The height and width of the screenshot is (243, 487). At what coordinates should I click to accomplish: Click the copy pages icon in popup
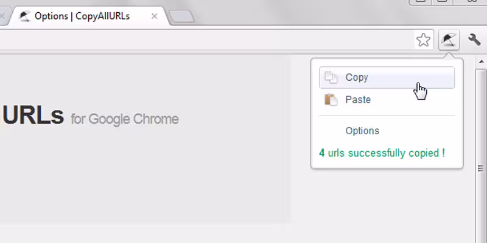[x=331, y=77]
